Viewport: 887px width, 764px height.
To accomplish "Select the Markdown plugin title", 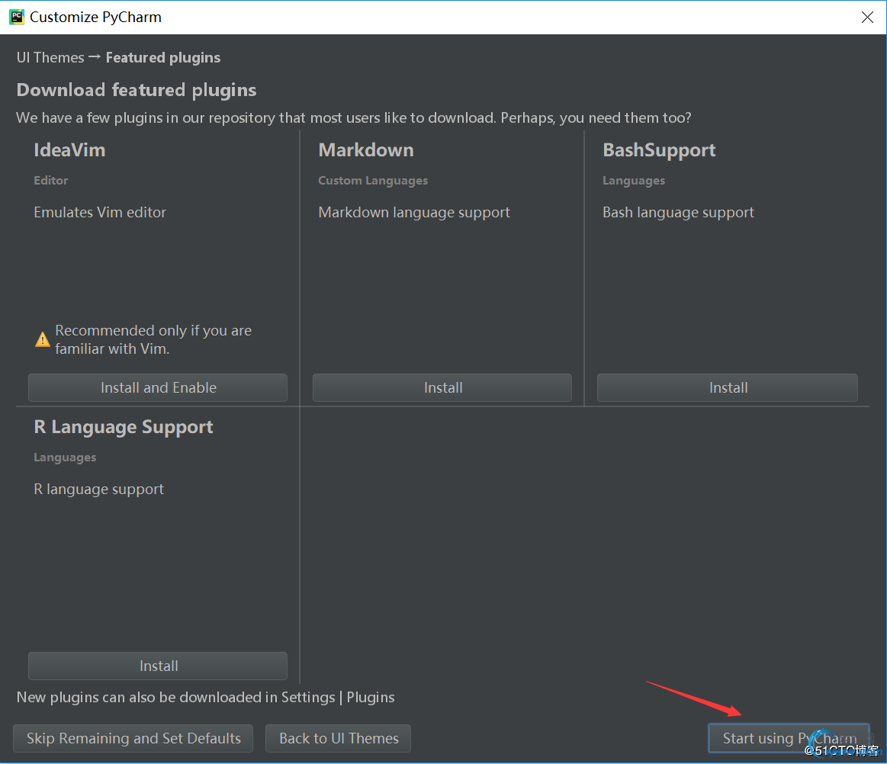I will 366,150.
